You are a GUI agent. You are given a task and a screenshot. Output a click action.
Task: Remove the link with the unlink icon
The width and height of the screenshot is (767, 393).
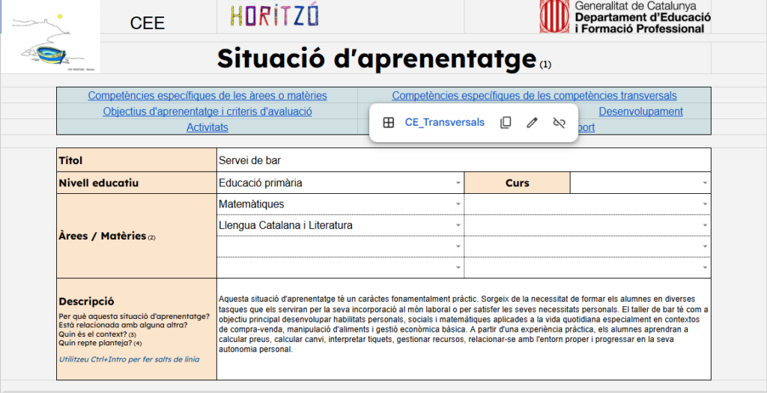[559, 123]
